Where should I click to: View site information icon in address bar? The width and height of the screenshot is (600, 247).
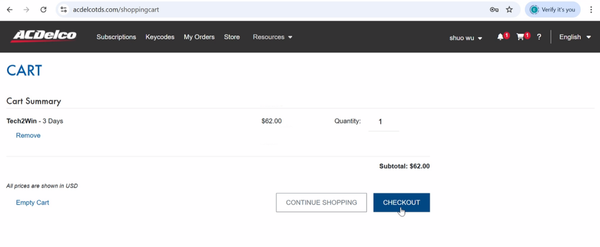click(64, 9)
